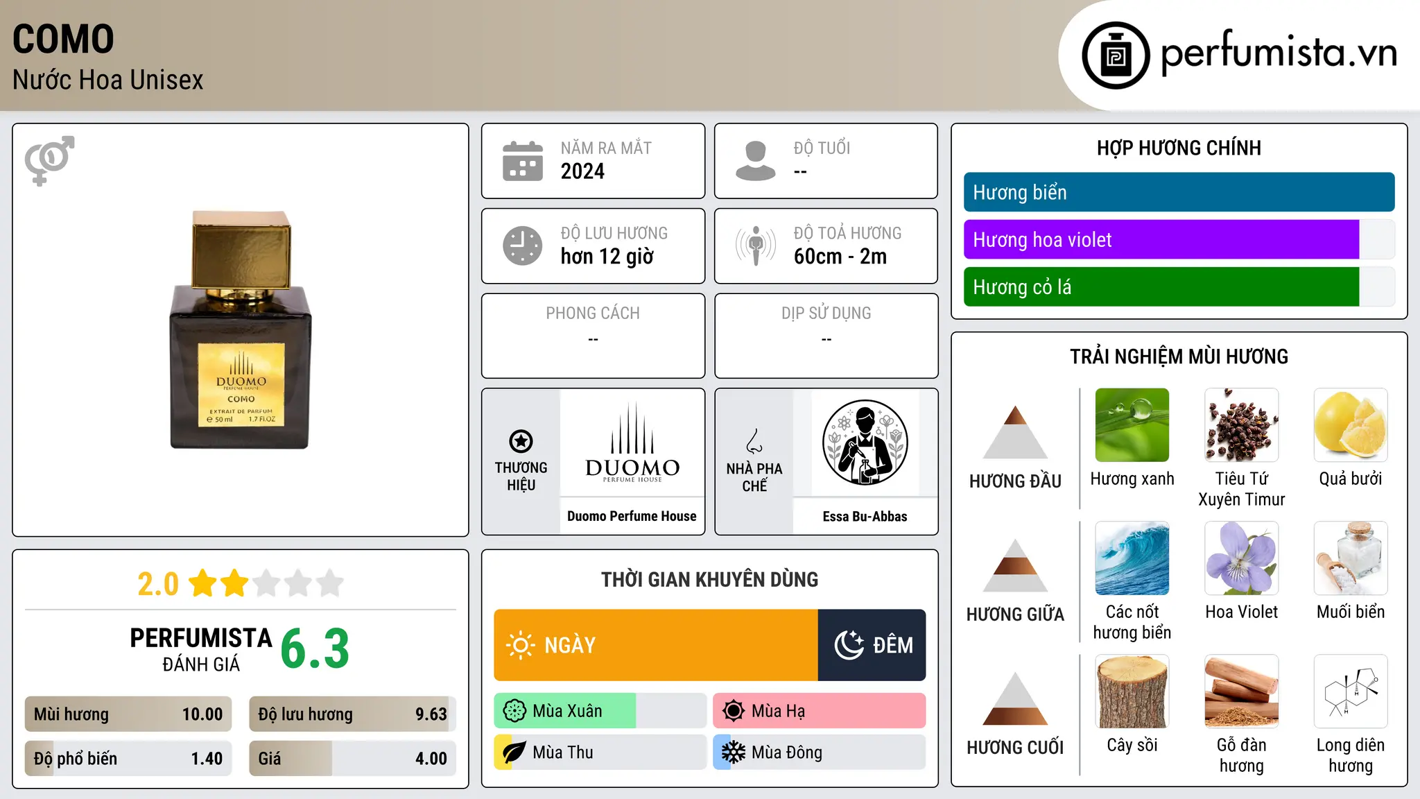Click the person icon beside Độ tuổi
The height and width of the screenshot is (799, 1420).
pos(756,161)
